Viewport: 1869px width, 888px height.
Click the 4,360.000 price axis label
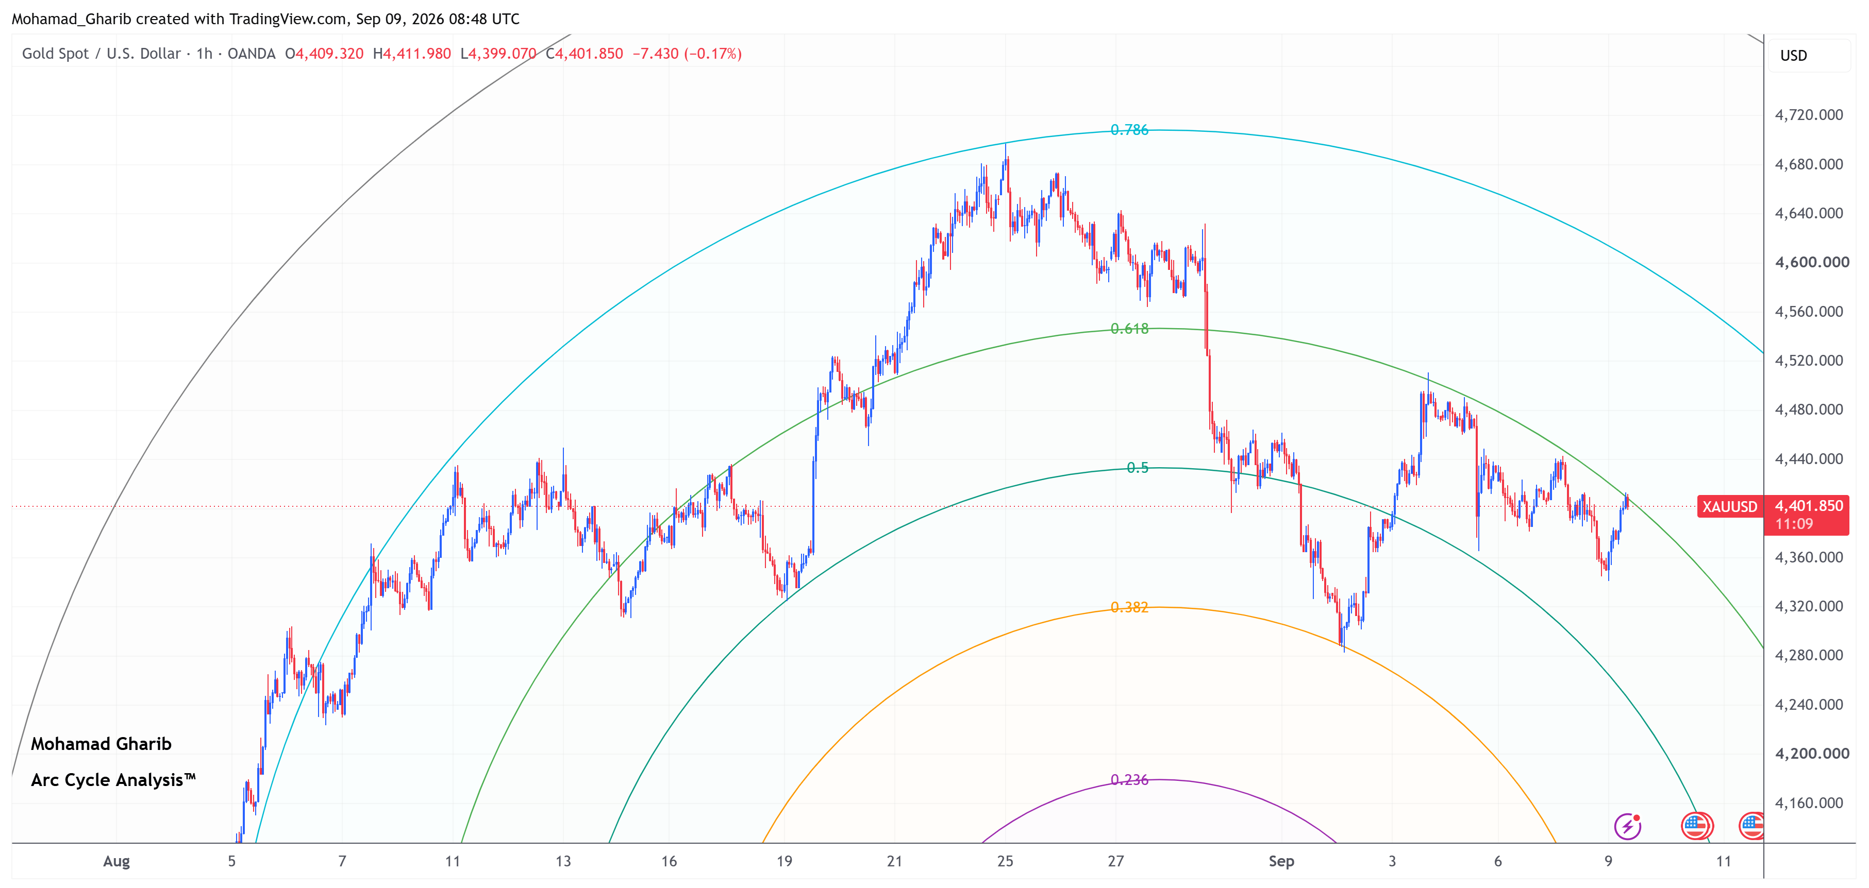coord(1809,557)
